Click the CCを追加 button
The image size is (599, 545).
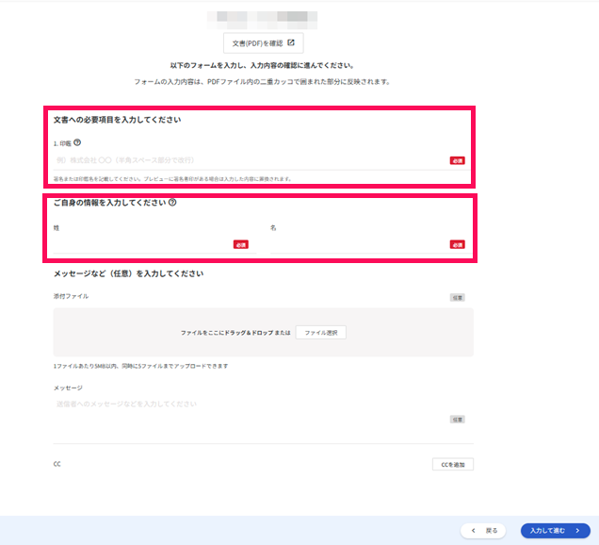[453, 465]
